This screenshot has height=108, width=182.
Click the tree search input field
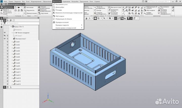23,23
